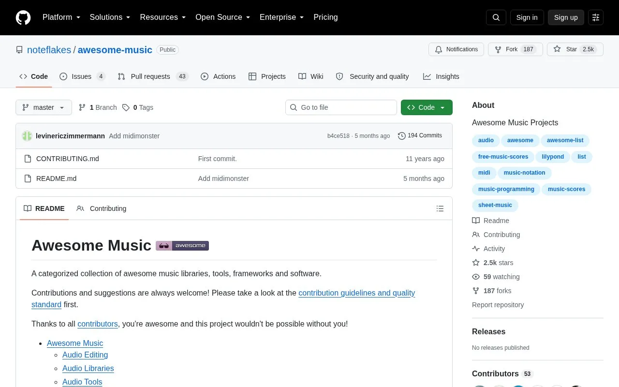Click the music-notation topic tag
619x387 pixels.
click(x=524, y=173)
